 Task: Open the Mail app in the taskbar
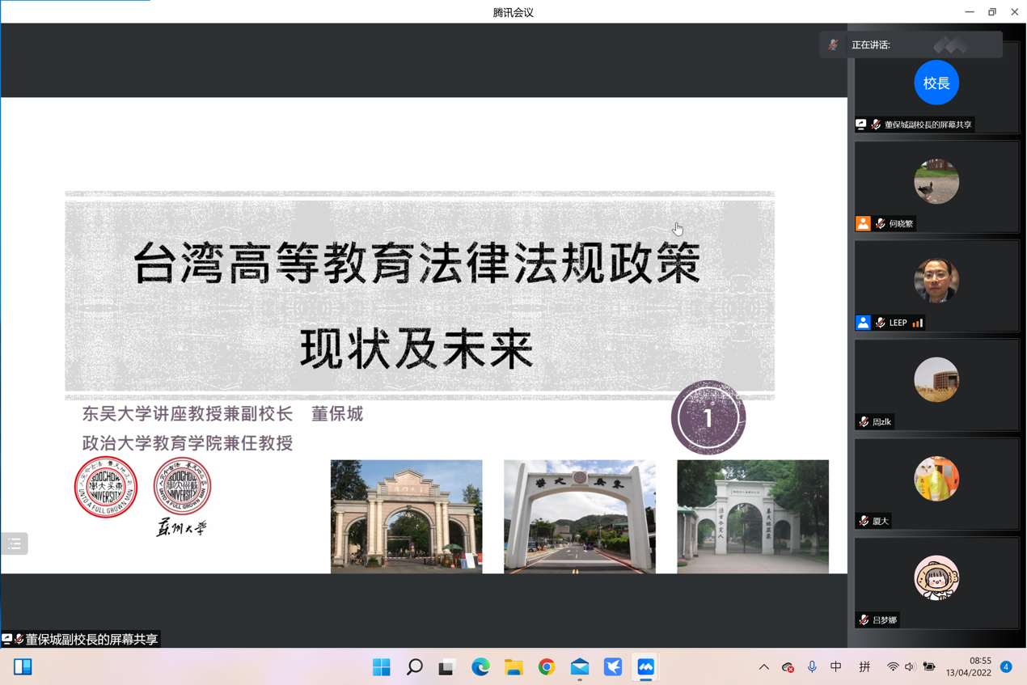coord(580,667)
